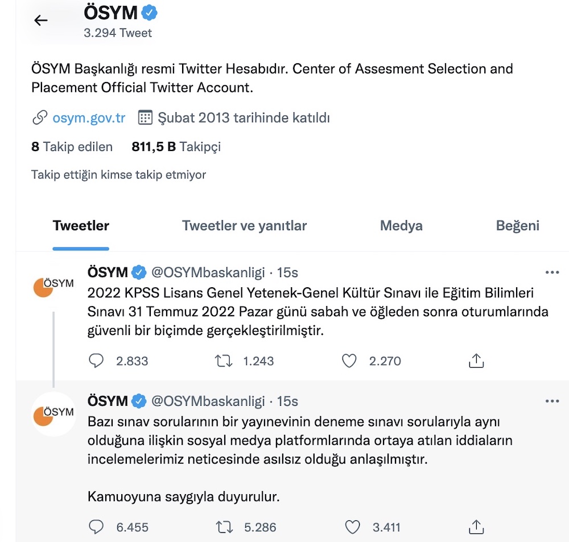The image size is (569, 542).
Task: View the 8 Takip edilen list
Action: tap(72, 146)
